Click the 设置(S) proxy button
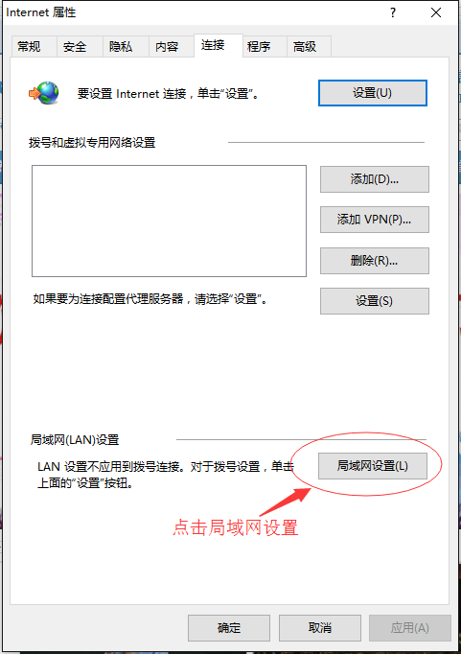461x654 pixels. pyautogui.click(x=375, y=301)
